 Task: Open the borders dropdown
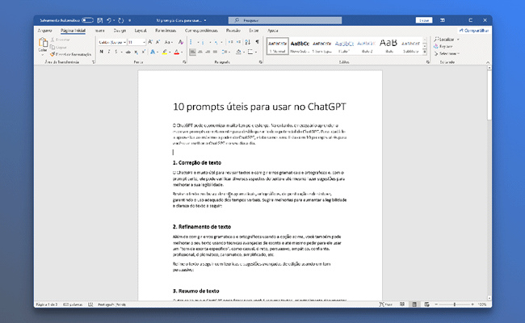click(256, 52)
